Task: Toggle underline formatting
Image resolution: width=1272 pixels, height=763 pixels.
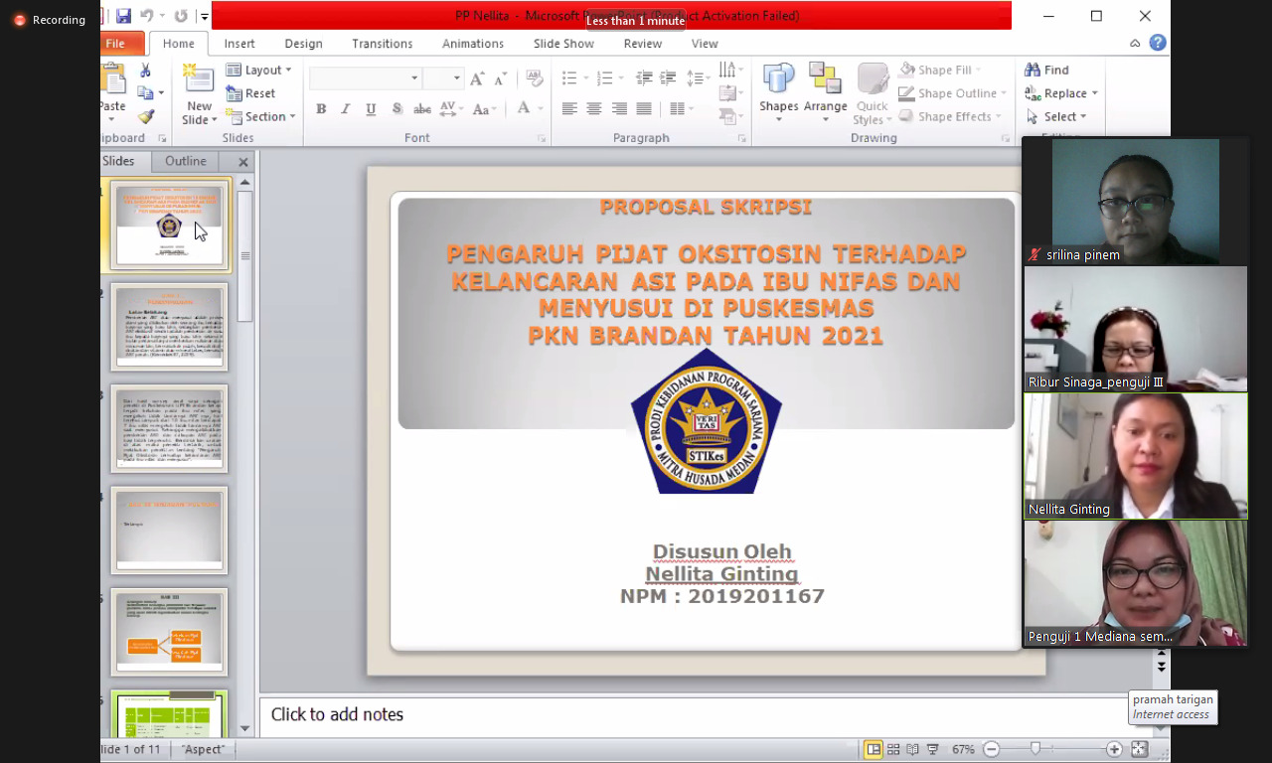Action: click(371, 109)
